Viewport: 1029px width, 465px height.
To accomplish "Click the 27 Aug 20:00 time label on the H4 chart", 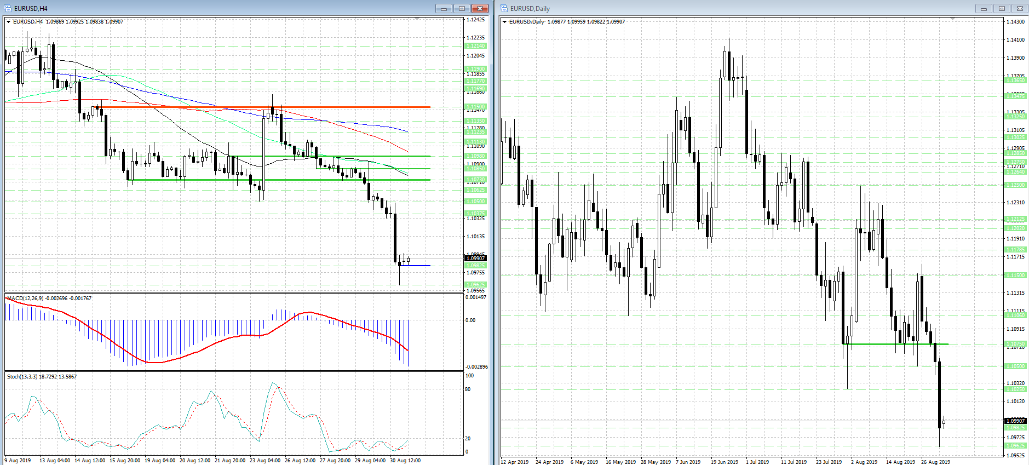I will tap(335, 461).
